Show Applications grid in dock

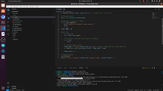(x=3, y=88)
